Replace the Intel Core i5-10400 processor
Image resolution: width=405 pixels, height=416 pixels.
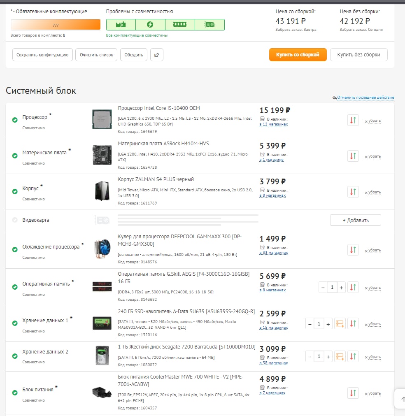coord(353,120)
